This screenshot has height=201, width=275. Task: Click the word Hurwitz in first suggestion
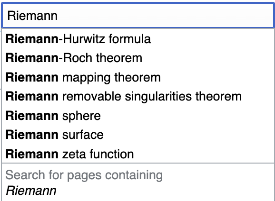click(84, 39)
